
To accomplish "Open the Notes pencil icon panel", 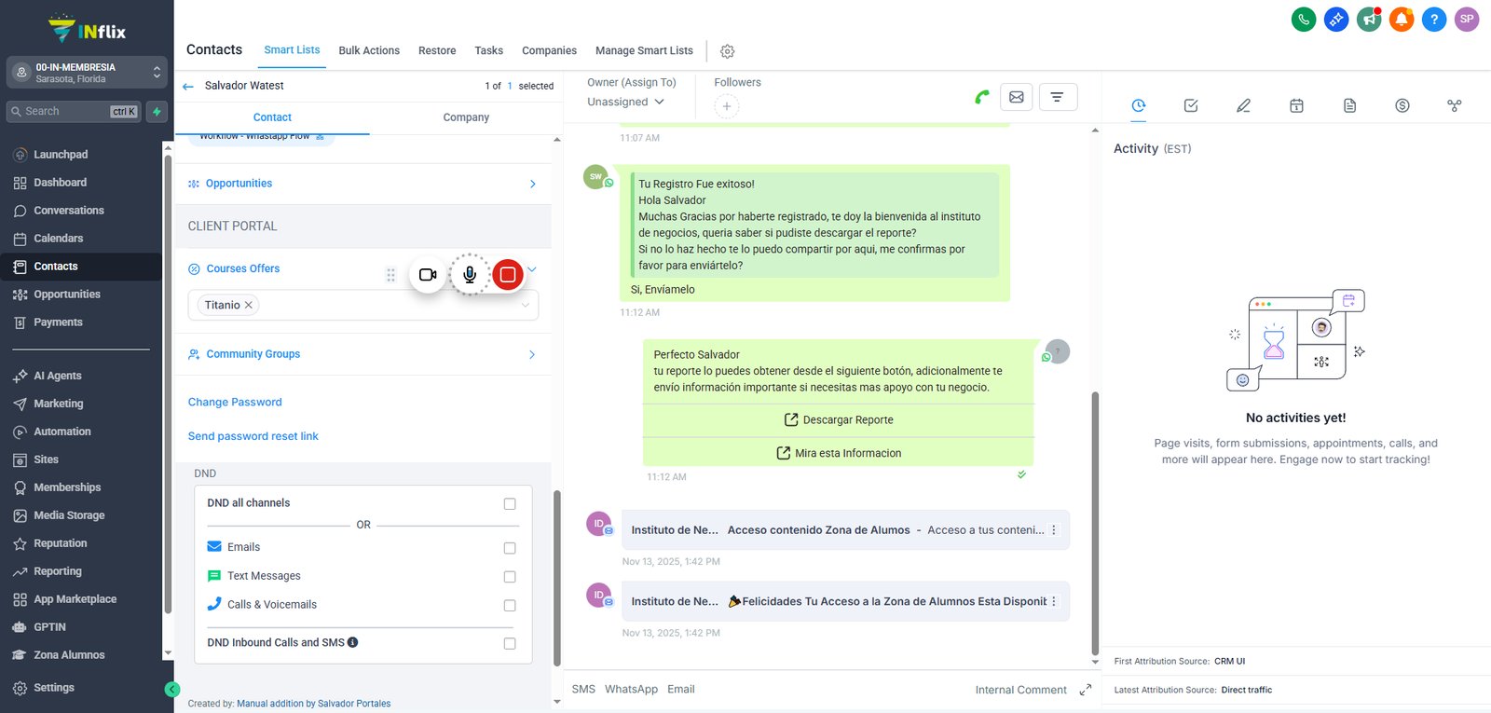I will coord(1243,105).
